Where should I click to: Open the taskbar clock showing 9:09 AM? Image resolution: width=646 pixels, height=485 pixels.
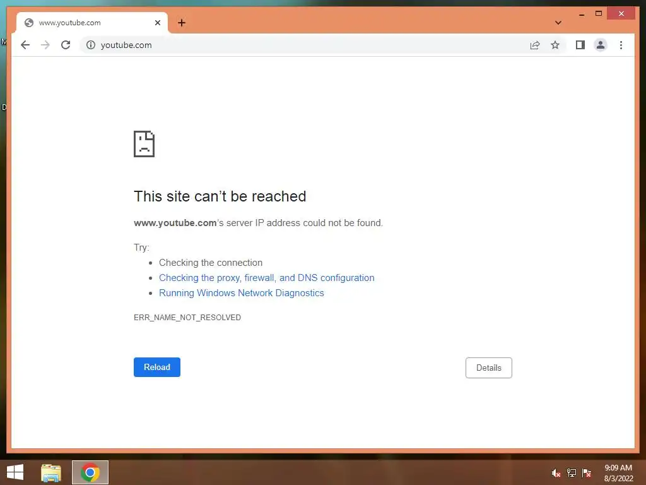click(618, 473)
